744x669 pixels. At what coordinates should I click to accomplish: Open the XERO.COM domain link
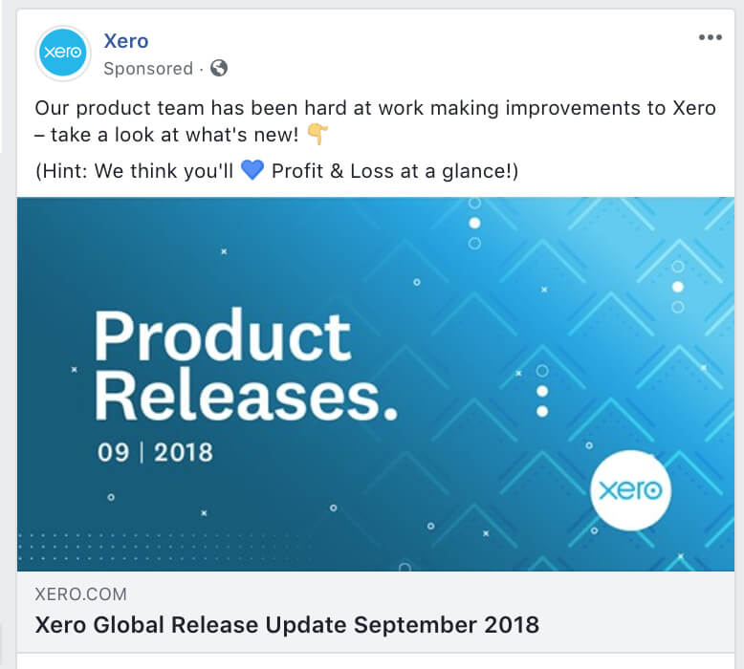[80, 594]
